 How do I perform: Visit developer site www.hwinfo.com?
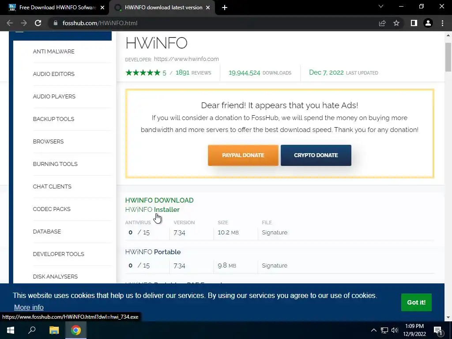coord(186,59)
